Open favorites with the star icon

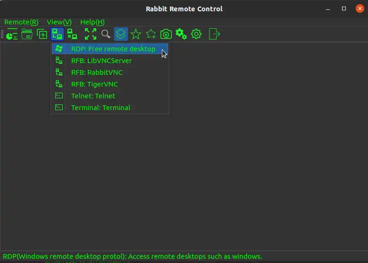(x=136, y=34)
